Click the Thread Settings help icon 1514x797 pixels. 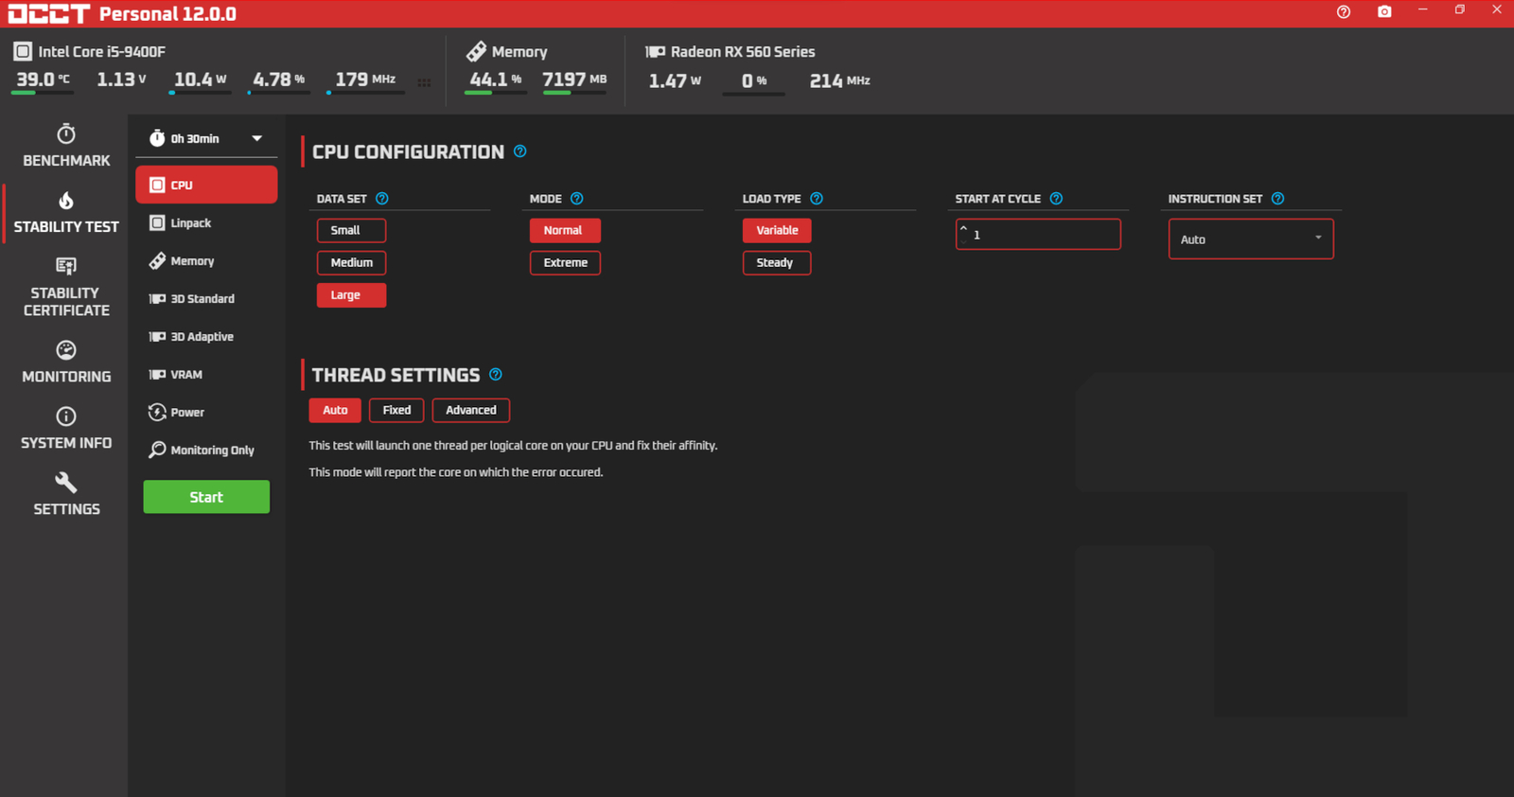click(x=496, y=375)
